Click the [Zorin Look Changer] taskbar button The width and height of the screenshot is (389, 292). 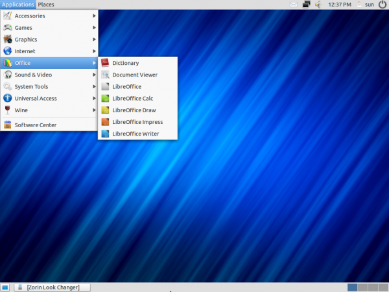[x=52, y=287]
